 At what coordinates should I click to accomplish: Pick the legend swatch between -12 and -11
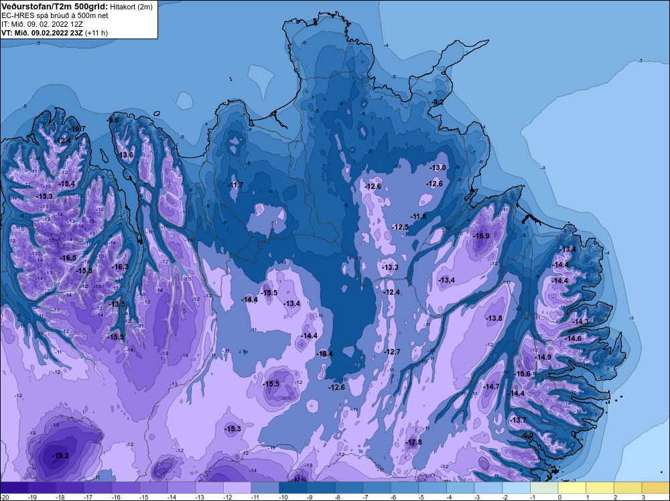(x=237, y=488)
